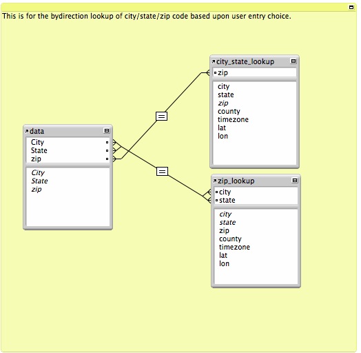Image resolution: width=361 pixels, height=353 pixels.
Task: Select zip match field in city_state_lookup
Action: (x=255, y=73)
